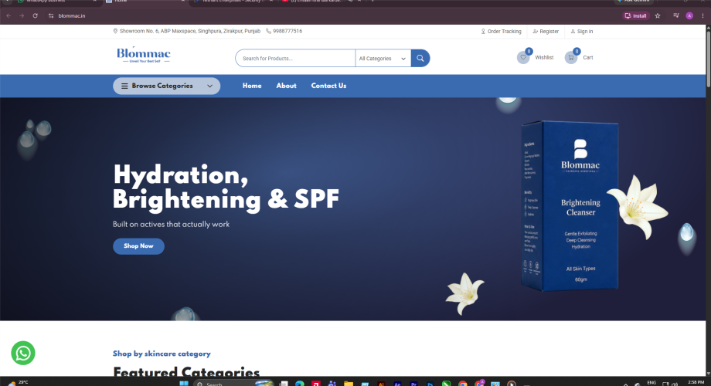Click the Wishlist text label
The image size is (711, 386).
544,58
